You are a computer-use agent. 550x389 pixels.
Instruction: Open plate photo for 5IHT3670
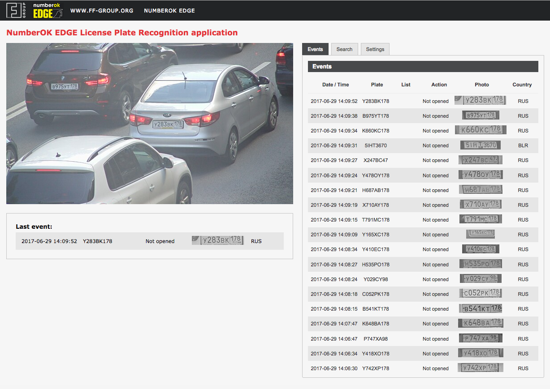click(x=480, y=145)
